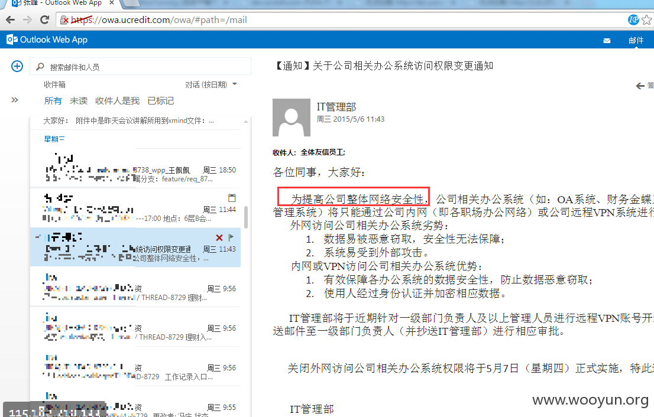Click the 收件箱 folder heading
654x417 pixels.
pos(54,84)
